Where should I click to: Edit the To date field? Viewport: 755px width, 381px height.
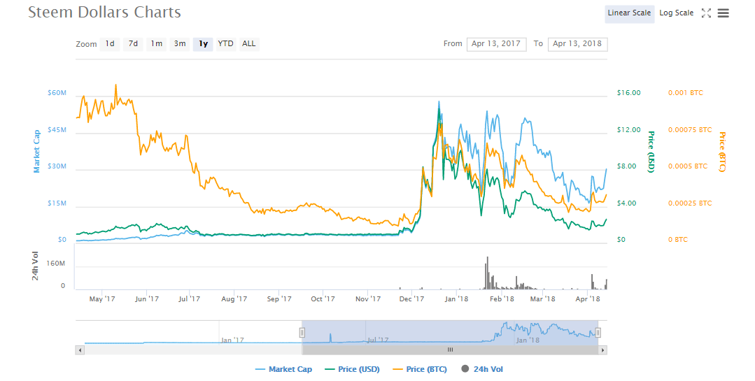click(577, 44)
